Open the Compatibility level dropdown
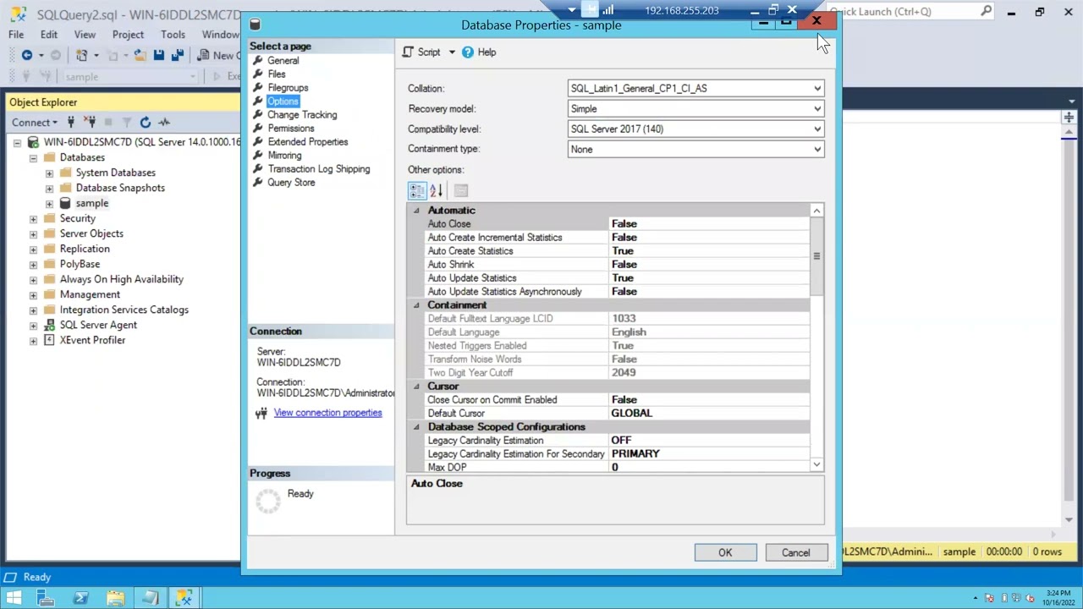Viewport: 1083px width, 609px height. [817, 129]
